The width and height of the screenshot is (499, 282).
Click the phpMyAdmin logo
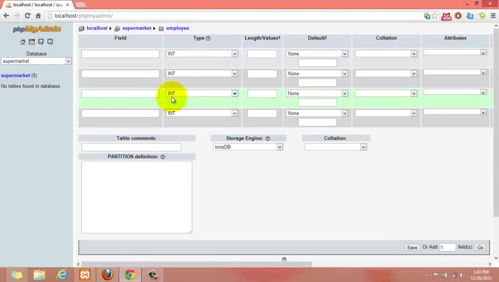pyautogui.click(x=36, y=29)
